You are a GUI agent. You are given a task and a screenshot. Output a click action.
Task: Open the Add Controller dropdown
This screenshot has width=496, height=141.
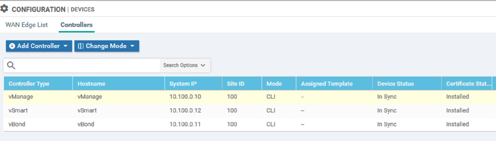tap(39, 46)
